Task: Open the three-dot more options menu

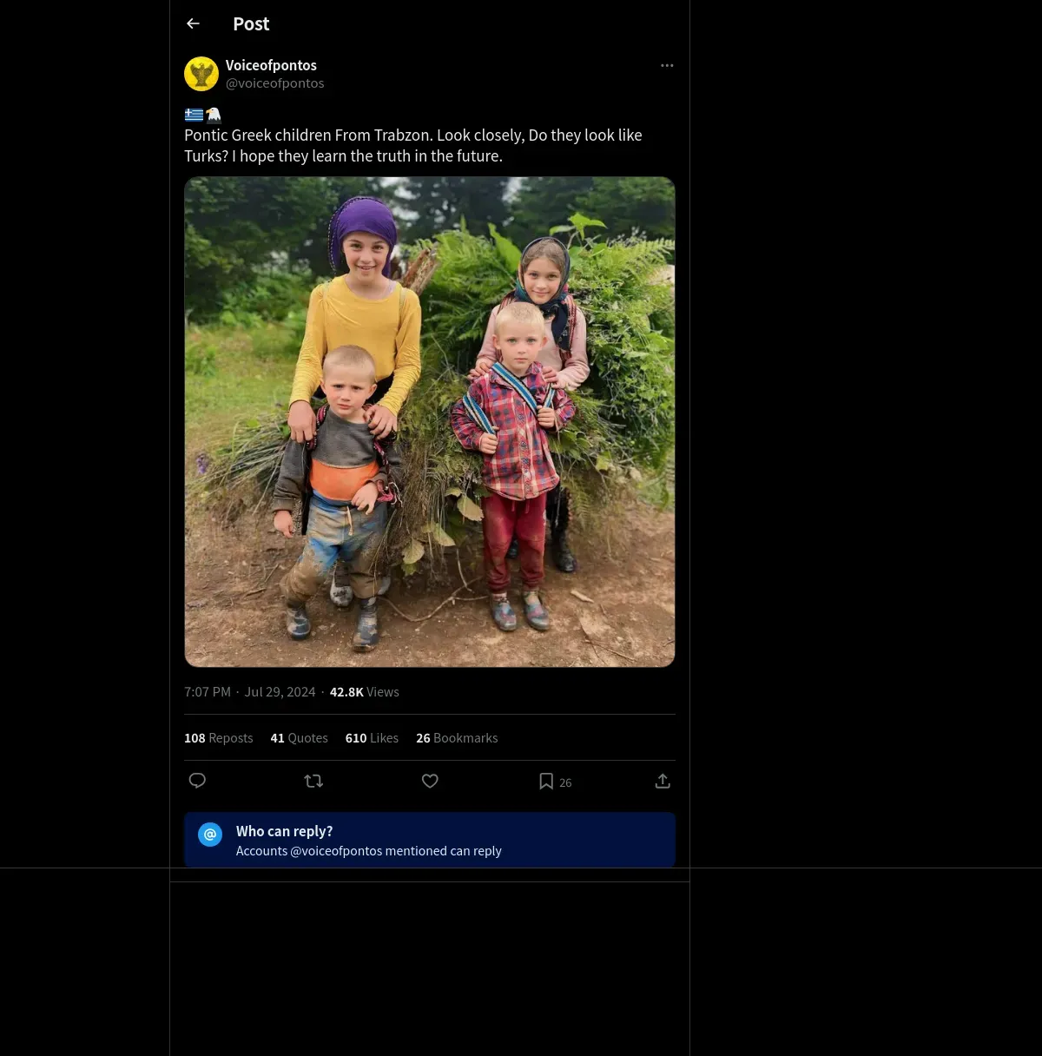Action: 667,66
